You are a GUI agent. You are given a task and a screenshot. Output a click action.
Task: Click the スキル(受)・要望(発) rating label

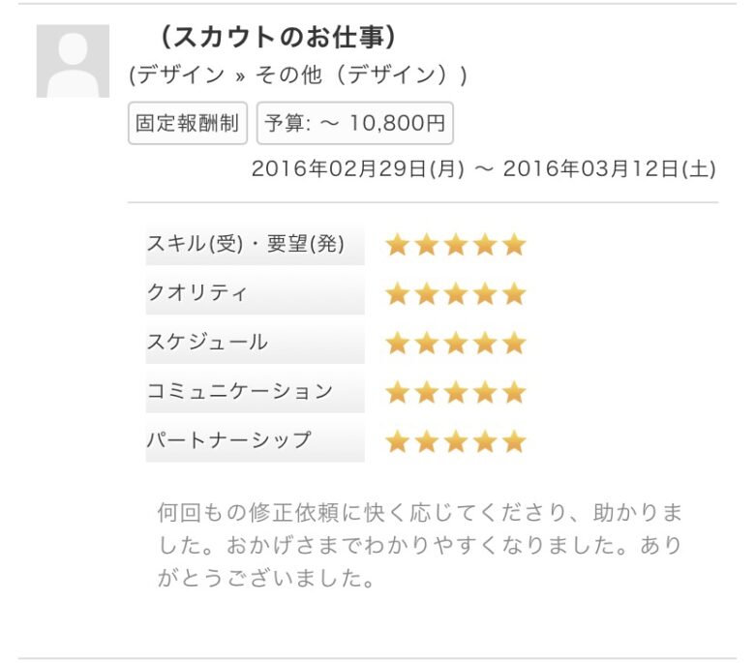click(245, 245)
